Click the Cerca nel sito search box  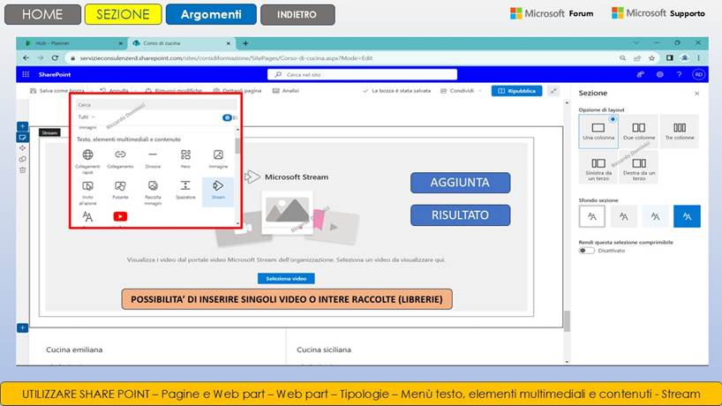[363, 74]
